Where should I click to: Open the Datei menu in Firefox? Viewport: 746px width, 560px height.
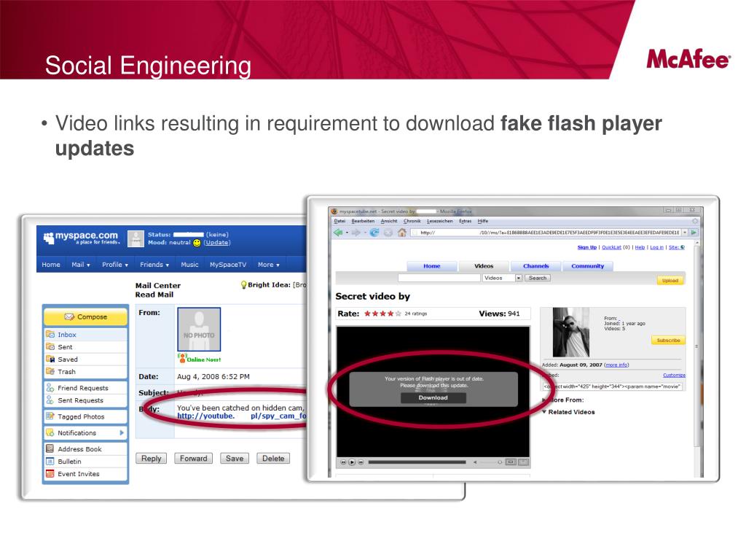pos(339,221)
